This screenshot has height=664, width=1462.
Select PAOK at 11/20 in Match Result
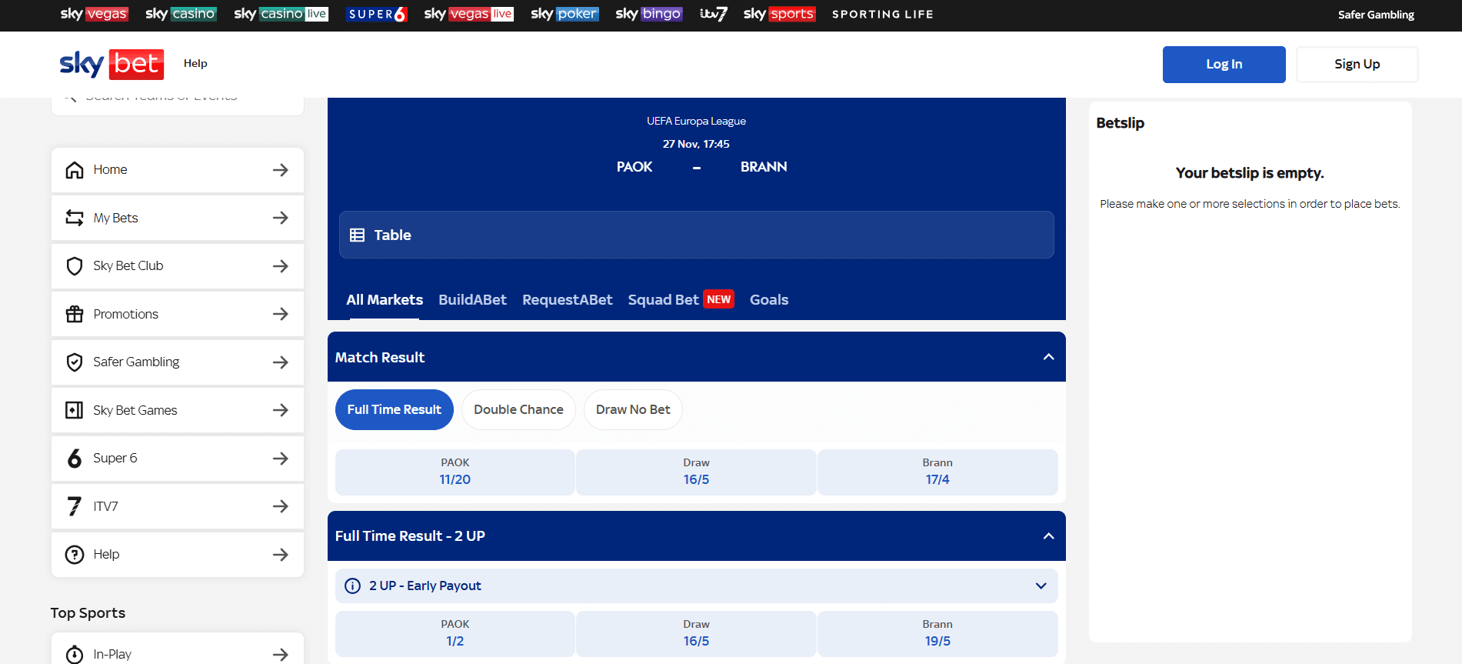[455, 472]
